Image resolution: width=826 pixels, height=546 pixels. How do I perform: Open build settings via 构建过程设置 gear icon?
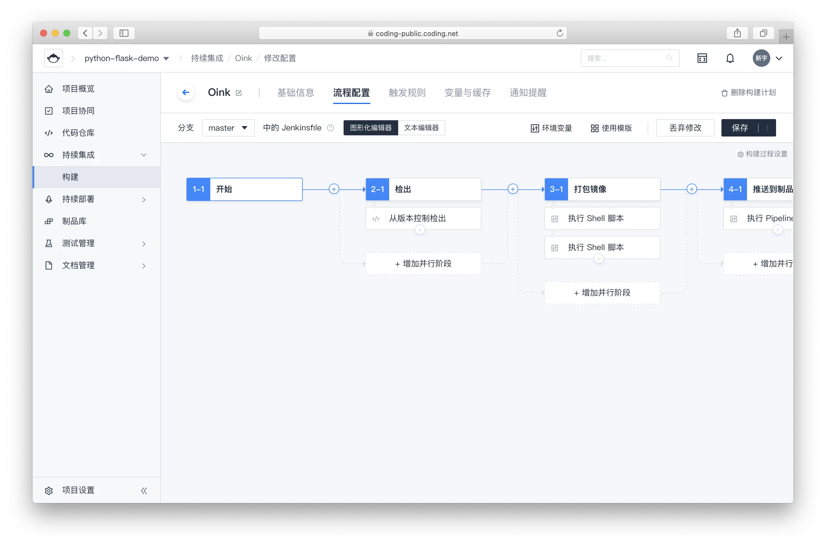click(741, 154)
